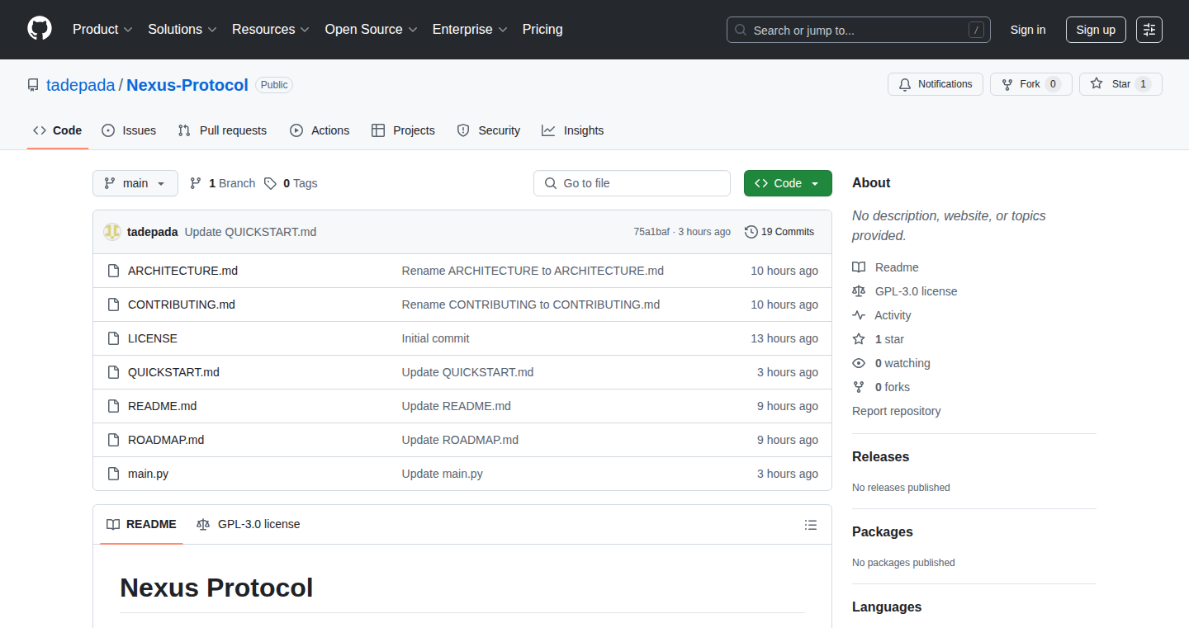The width and height of the screenshot is (1189, 628).
Task: Click the Notifications bell button
Action: (936, 84)
